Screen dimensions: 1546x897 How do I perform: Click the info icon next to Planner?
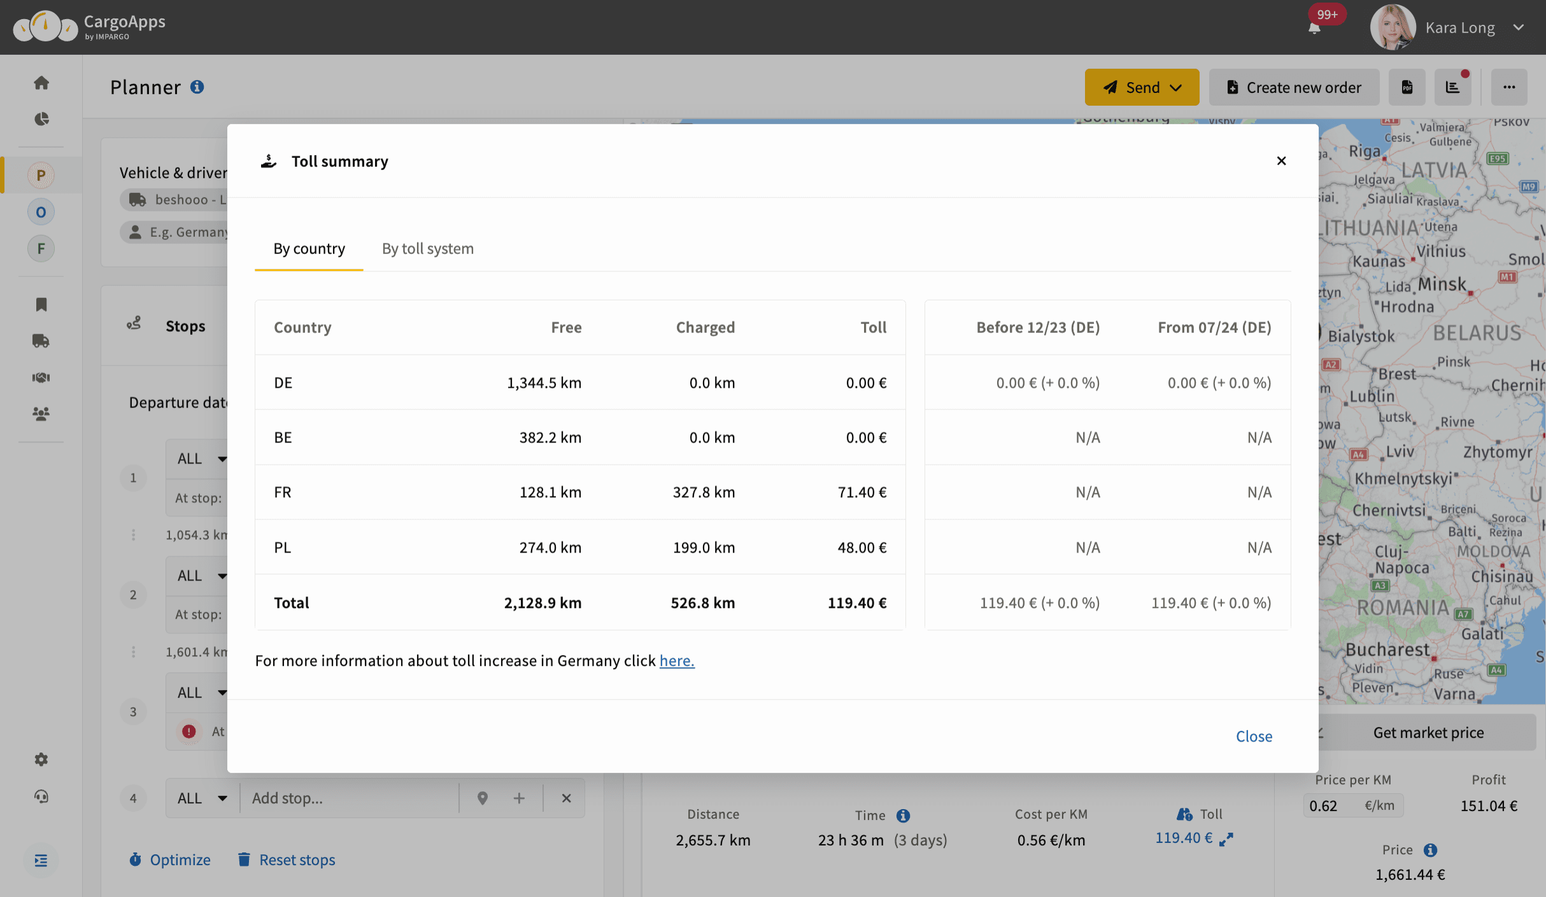point(197,87)
